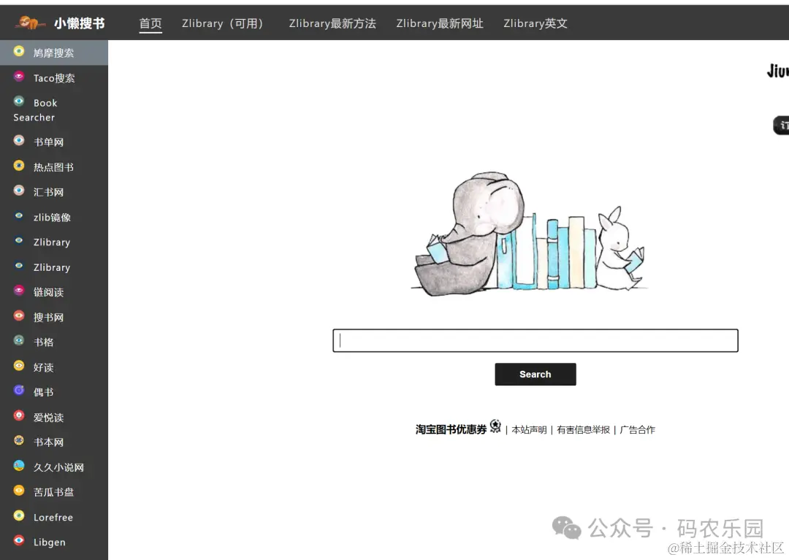Open the 广告合作 footer link
This screenshot has height=560, width=789.
[x=637, y=430]
